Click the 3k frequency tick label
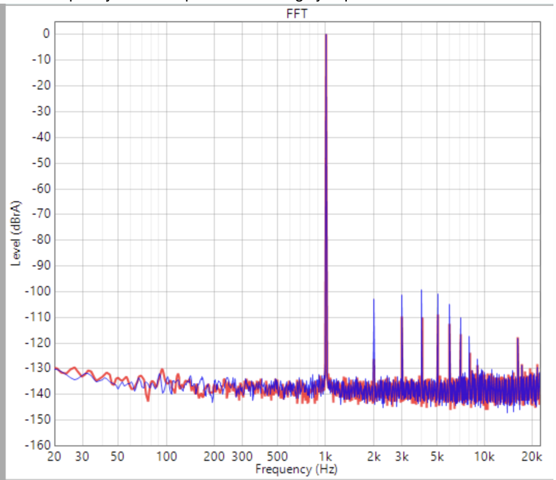 [x=402, y=456]
